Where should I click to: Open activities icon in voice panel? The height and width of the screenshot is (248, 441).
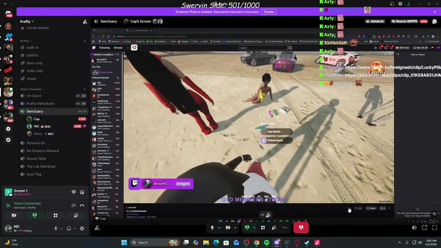(55, 216)
